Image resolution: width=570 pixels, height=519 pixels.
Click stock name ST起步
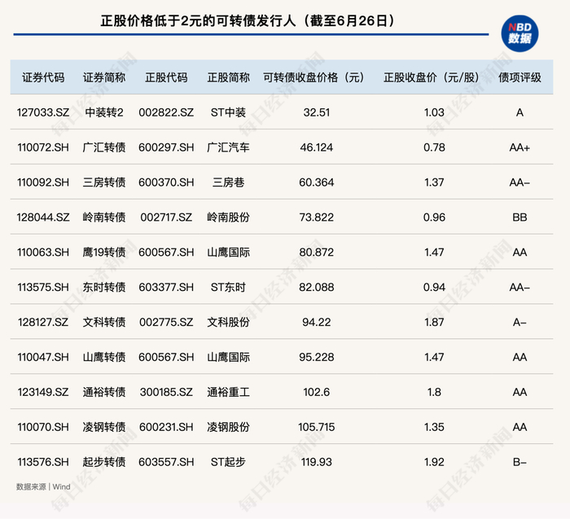click(228, 461)
